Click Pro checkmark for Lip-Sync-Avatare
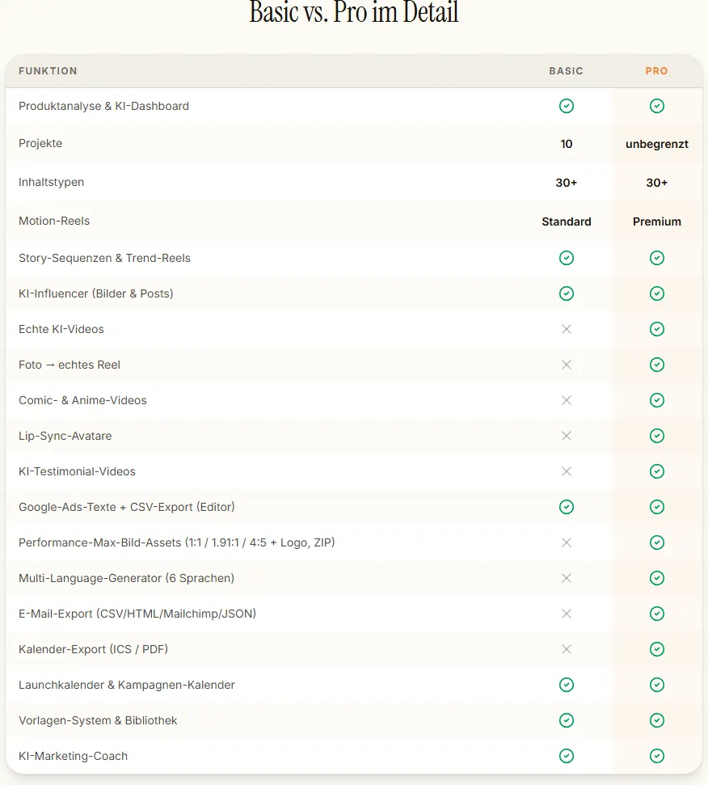This screenshot has width=708, height=785. tap(657, 436)
